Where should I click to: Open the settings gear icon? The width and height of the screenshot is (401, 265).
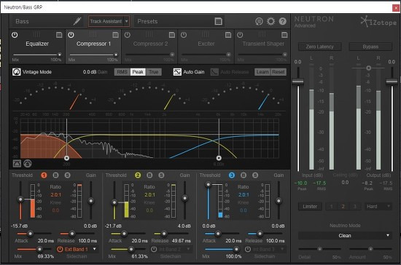(x=270, y=21)
